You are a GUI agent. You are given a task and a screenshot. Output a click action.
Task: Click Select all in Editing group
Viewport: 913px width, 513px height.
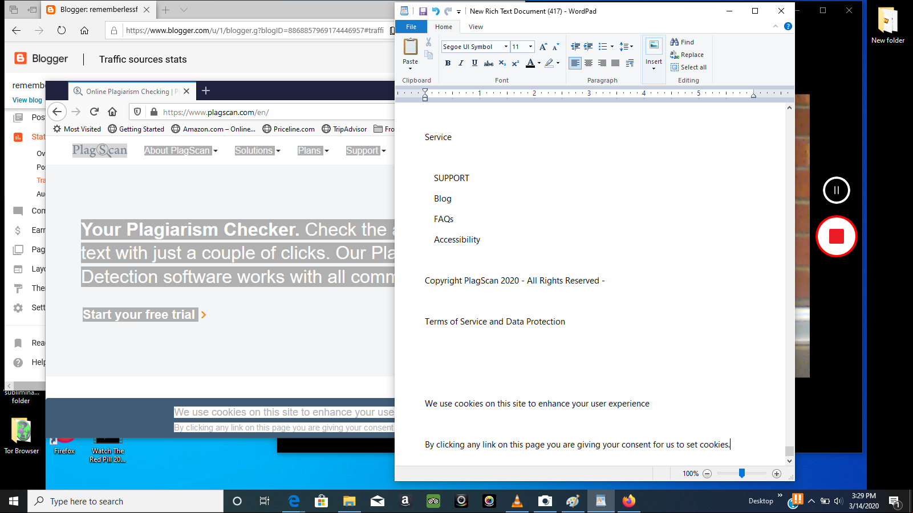click(688, 67)
